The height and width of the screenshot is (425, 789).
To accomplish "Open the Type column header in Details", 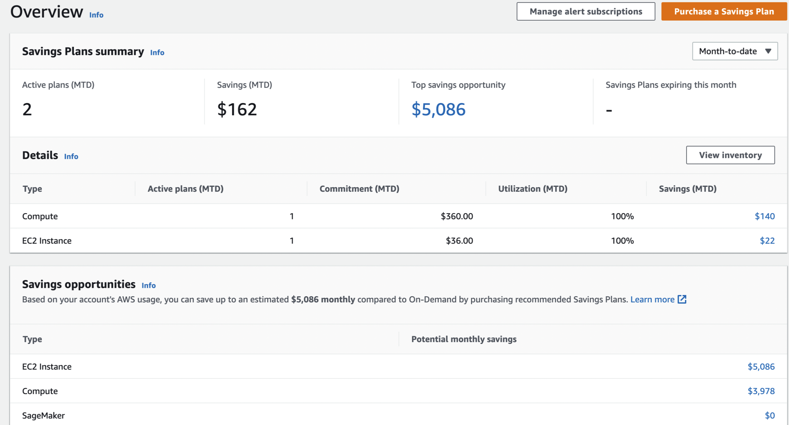I will point(32,188).
